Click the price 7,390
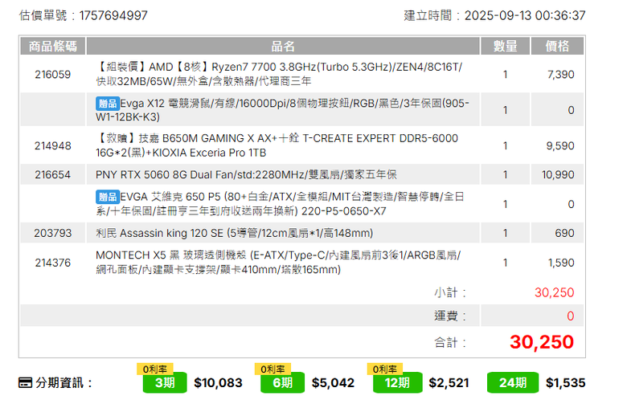Image resolution: width=627 pixels, height=400 pixels. pyautogui.click(x=560, y=75)
